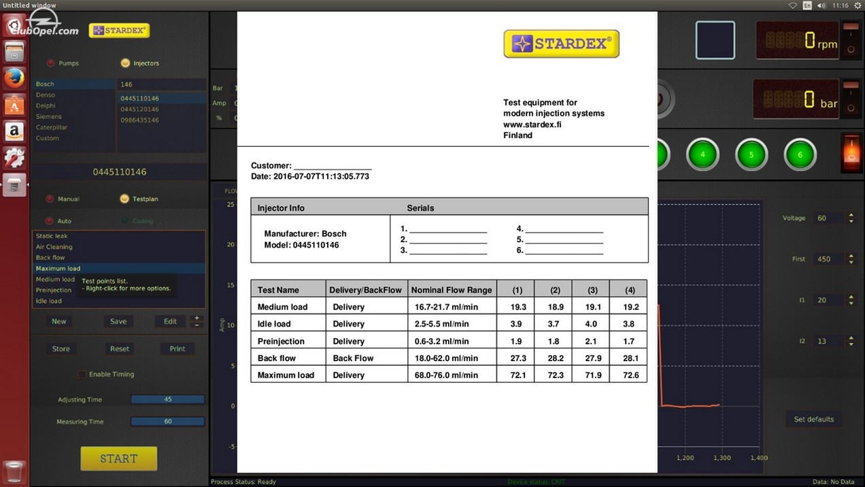
Task: Click the model search field containing 146
Action: tap(162, 85)
